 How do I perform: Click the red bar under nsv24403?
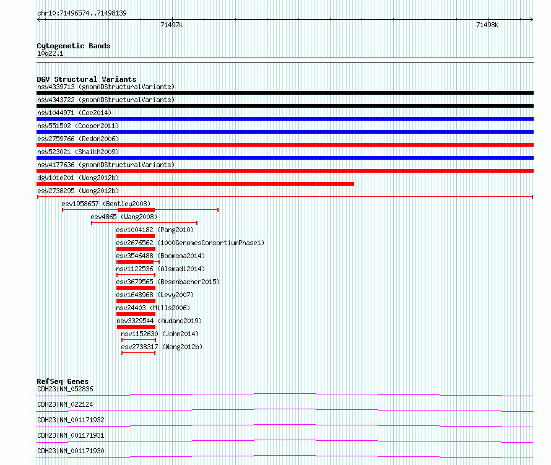pyautogui.click(x=136, y=314)
